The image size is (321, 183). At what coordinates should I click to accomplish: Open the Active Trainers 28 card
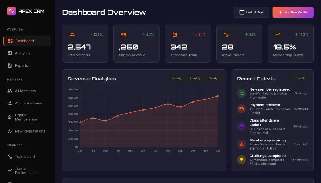tap(239, 43)
